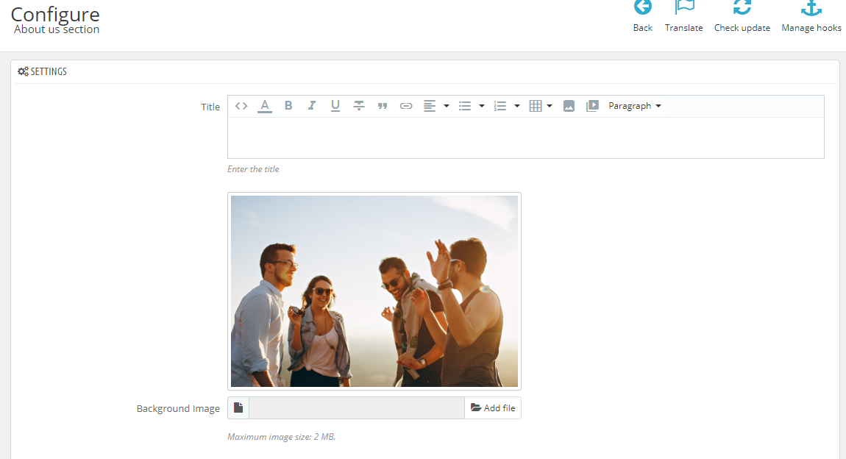This screenshot has width=846, height=459.
Task: Open the Translate option
Action: tap(684, 16)
